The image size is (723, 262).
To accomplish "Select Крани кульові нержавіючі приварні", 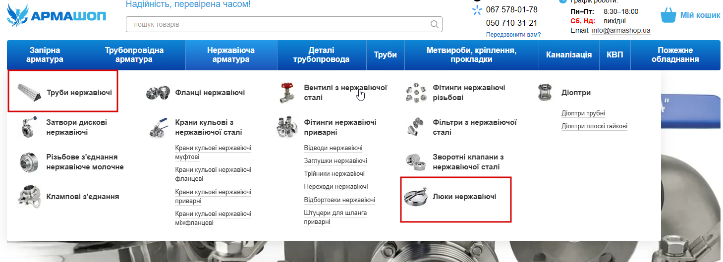I will tap(214, 196).
